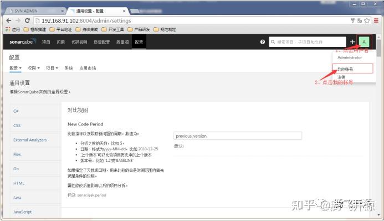Reload the page with refresh icon
Image resolution: width=384 pixels, height=221 pixels.
(x=27, y=20)
